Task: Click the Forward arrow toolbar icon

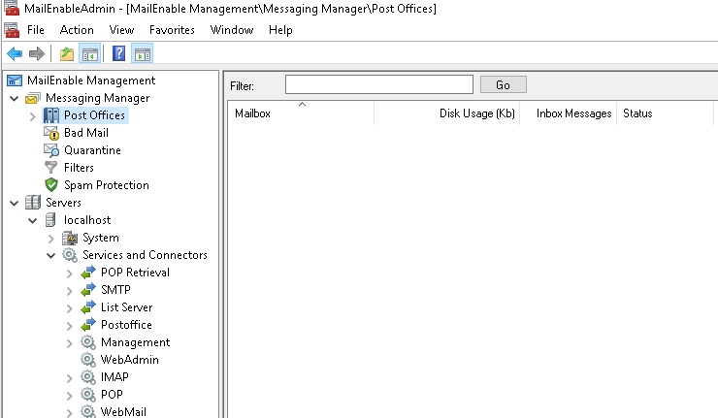Action: pos(36,54)
